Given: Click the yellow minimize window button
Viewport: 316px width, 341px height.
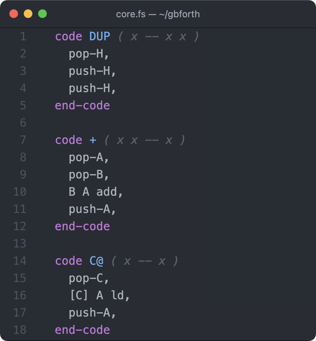Looking at the screenshot, I should tap(28, 14).
